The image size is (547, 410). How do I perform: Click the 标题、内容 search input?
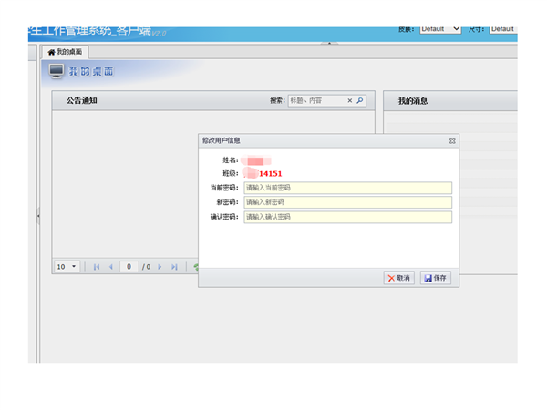[x=315, y=101]
